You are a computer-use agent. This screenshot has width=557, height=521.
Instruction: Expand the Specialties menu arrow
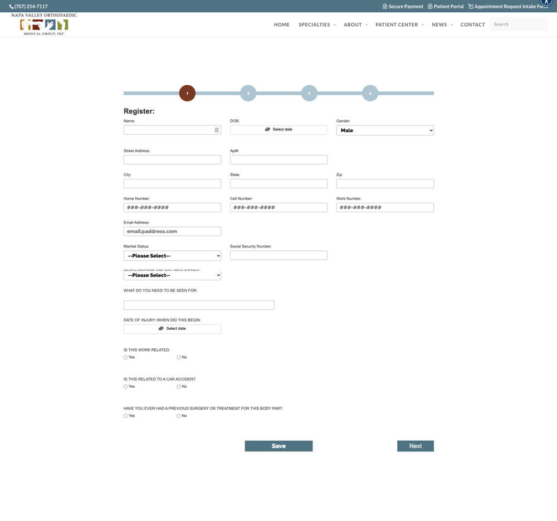click(x=335, y=25)
